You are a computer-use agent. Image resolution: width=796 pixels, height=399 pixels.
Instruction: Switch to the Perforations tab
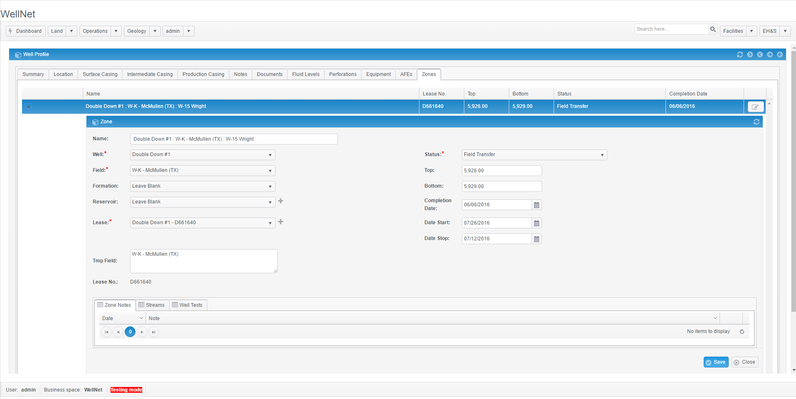(x=343, y=74)
